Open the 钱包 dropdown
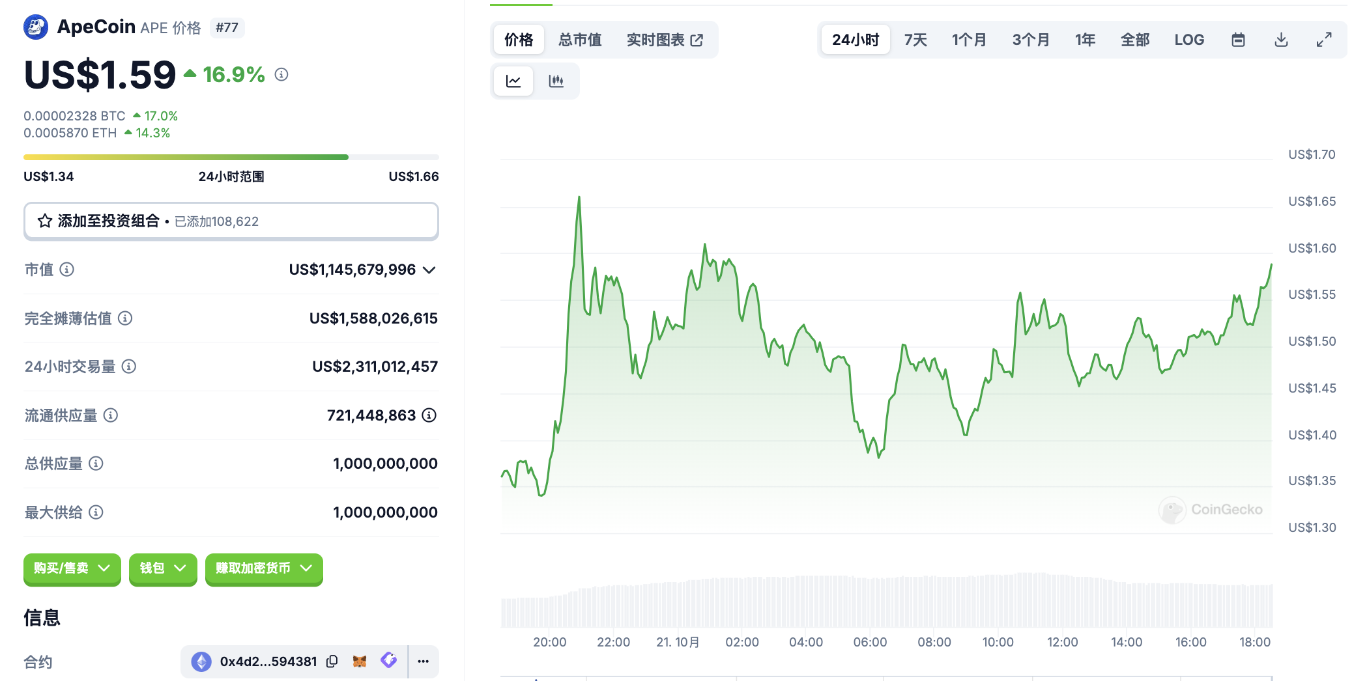This screenshot has height=681, width=1367. tap(163, 568)
